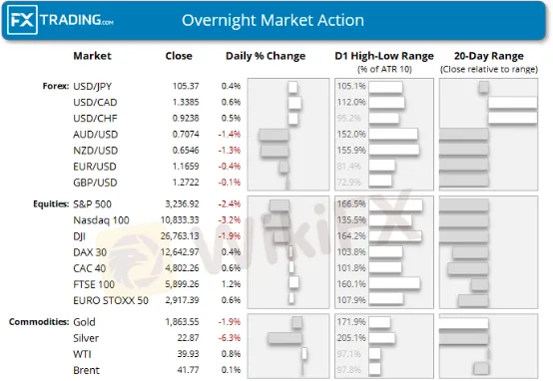Click the Silver -6.3% change value
The width and height of the screenshot is (553, 381).
(x=230, y=338)
